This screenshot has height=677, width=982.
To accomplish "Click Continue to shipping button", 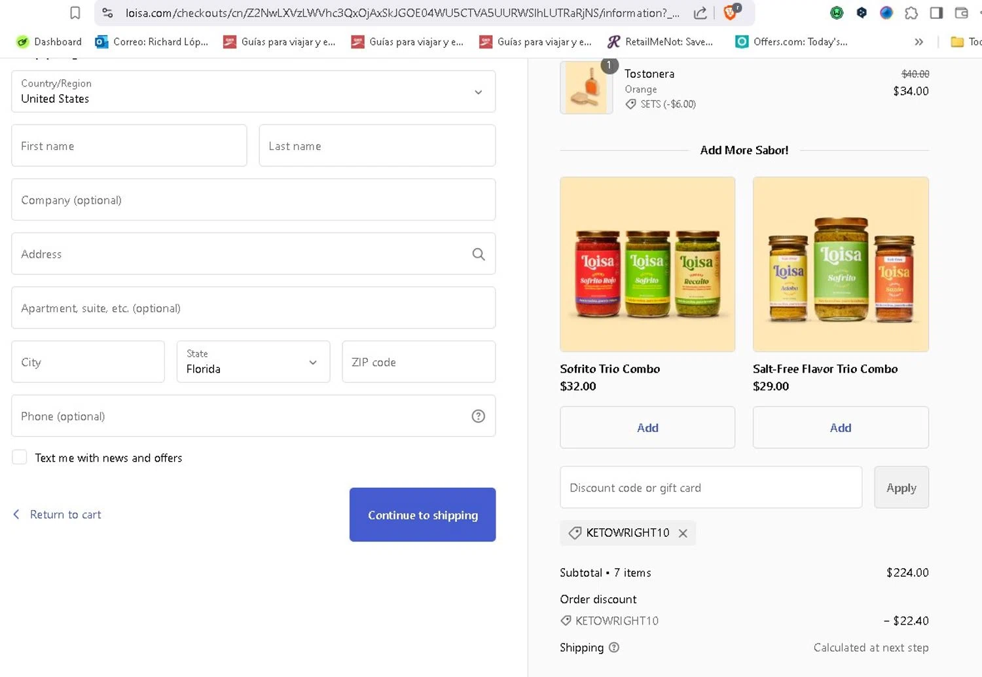I will click(422, 515).
